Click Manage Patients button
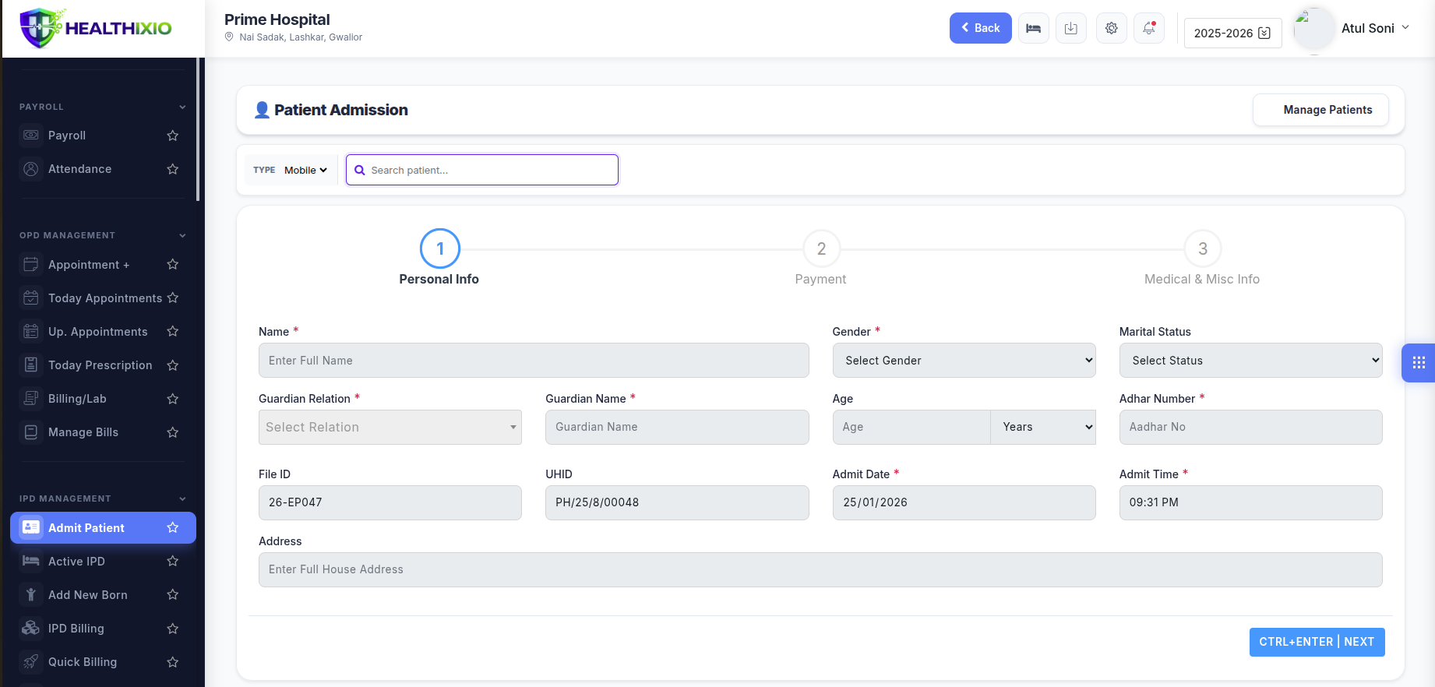This screenshot has height=687, width=1435. 1320,110
